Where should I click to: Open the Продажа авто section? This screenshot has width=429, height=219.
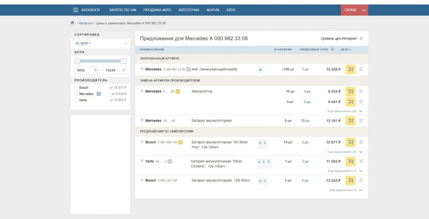157,10
